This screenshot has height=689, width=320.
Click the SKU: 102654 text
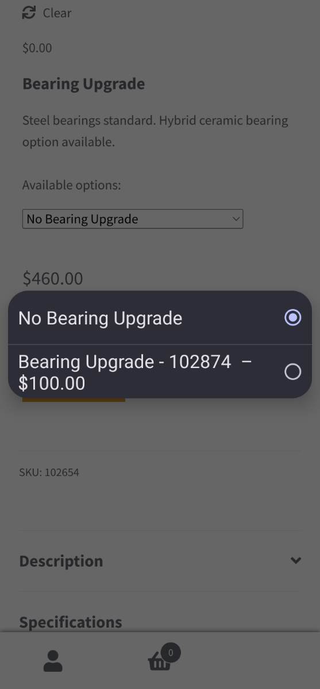(x=49, y=473)
